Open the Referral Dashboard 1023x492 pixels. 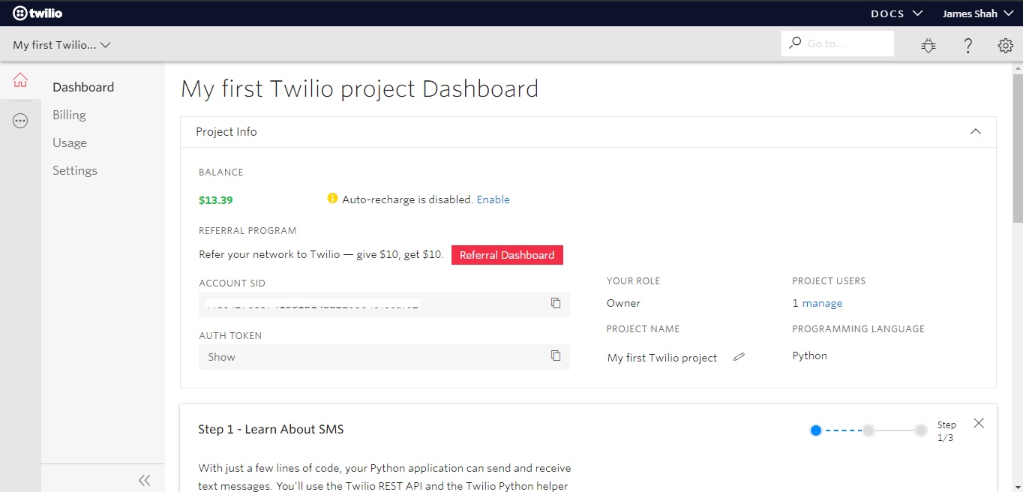pyautogui.click(x=507, y=255)
